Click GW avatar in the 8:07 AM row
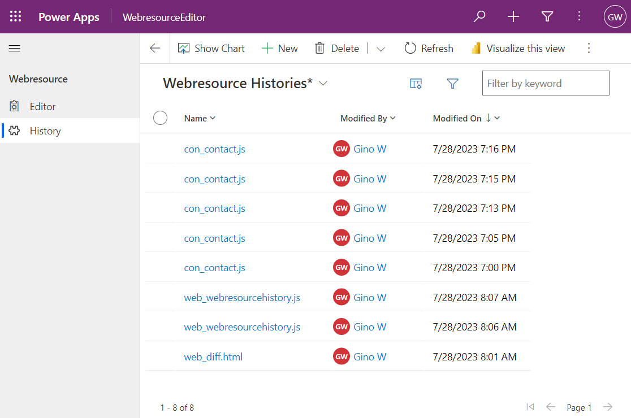Image resolution: width=631 pixels, height=418 pixels. (342, 298)
